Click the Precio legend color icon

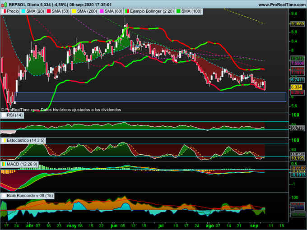[x=5, y=10]
